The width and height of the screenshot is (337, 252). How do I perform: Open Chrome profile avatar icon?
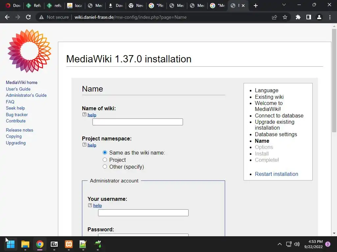click(x=319, y=17)
